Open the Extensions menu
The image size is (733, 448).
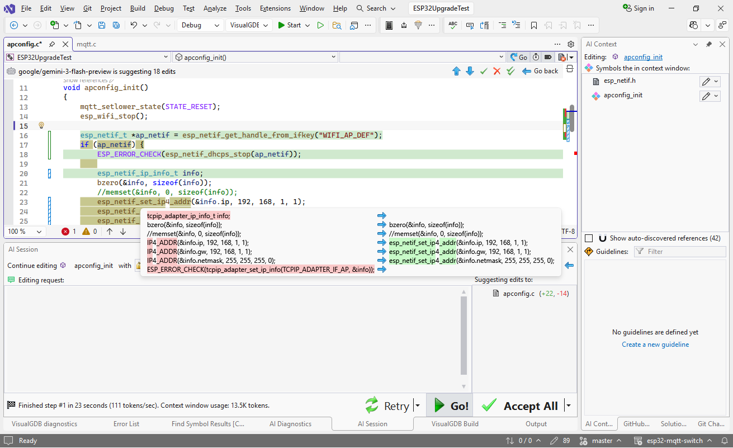point(275,8)
